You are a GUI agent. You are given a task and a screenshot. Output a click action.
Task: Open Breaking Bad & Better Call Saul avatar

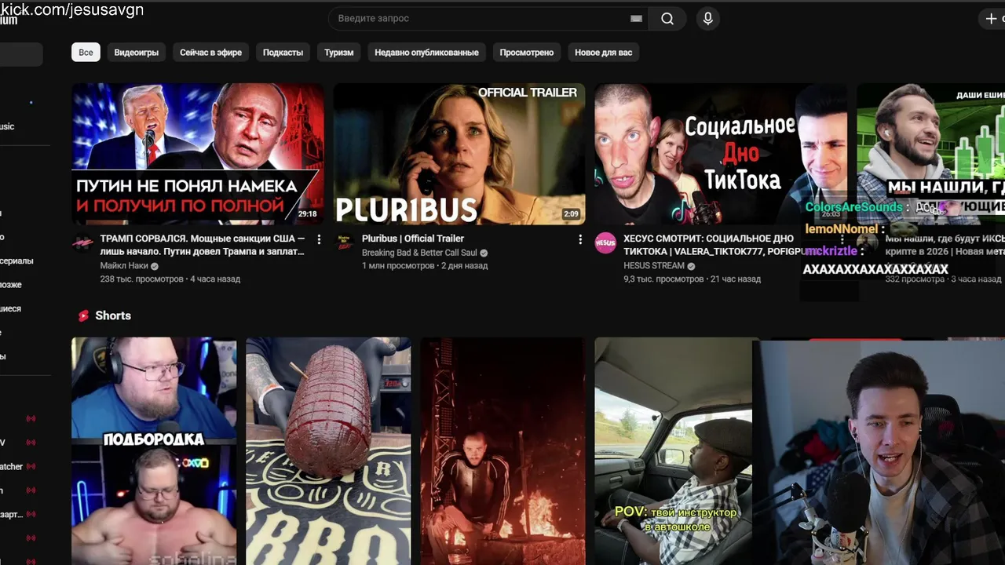[344, 242]
